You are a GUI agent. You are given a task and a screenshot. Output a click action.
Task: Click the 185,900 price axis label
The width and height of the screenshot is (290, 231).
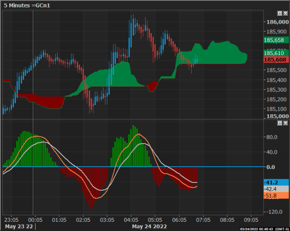[277, 31]
